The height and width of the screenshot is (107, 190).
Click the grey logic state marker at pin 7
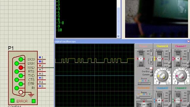(40, 70)
